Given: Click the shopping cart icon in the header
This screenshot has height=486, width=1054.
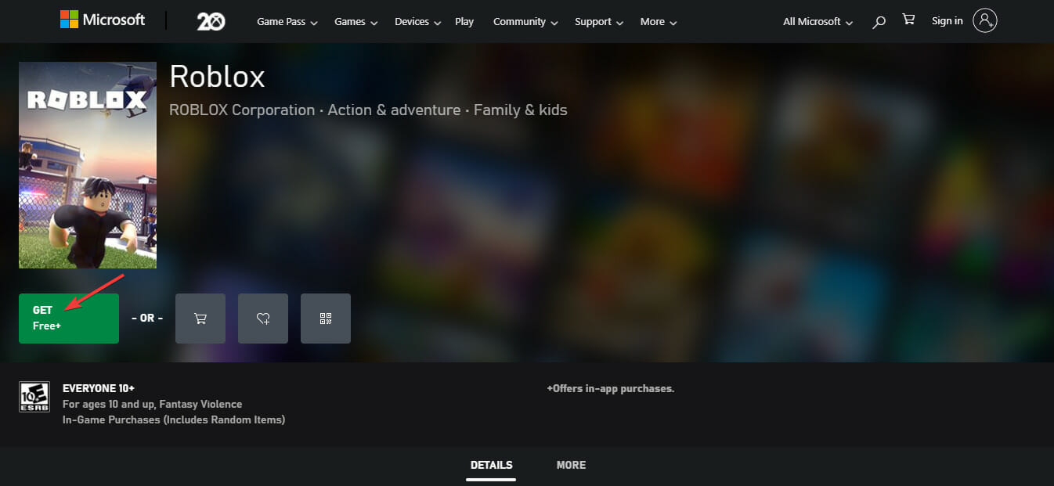Looking at the screenshot, I should [x=908, y=20].
